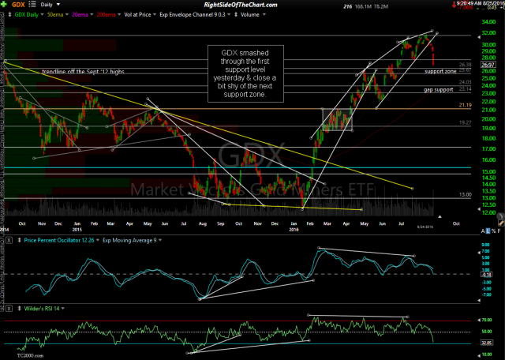505x360 pixels.
Task: Click the TC2000.com link at bottom left
Action: (31, 355)
